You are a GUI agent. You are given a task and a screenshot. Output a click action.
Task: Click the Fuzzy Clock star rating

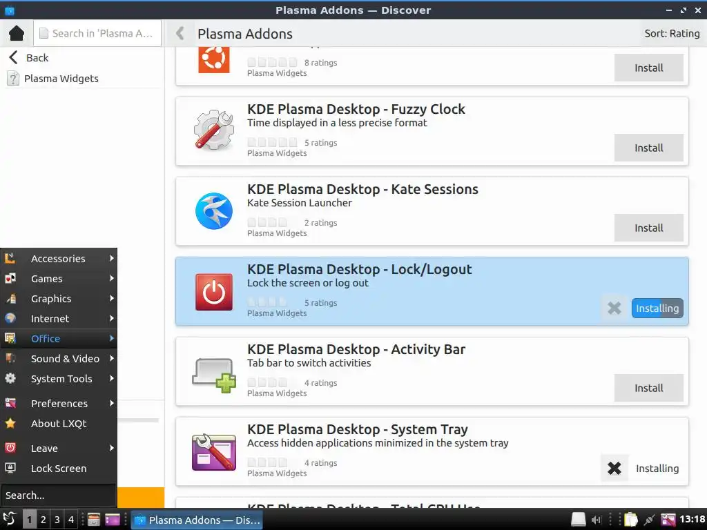[272, 142]
